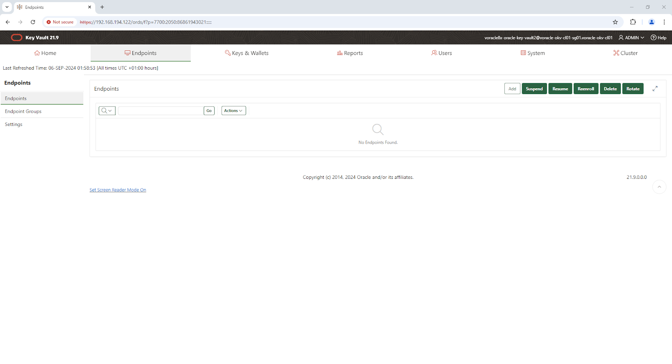Select Endpoints in the sidebar
The image size is (672, 364).
tap(42, 98)
